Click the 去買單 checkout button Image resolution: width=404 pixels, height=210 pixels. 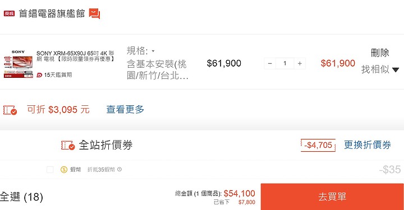pyautogui.click(x=332, y=197)
